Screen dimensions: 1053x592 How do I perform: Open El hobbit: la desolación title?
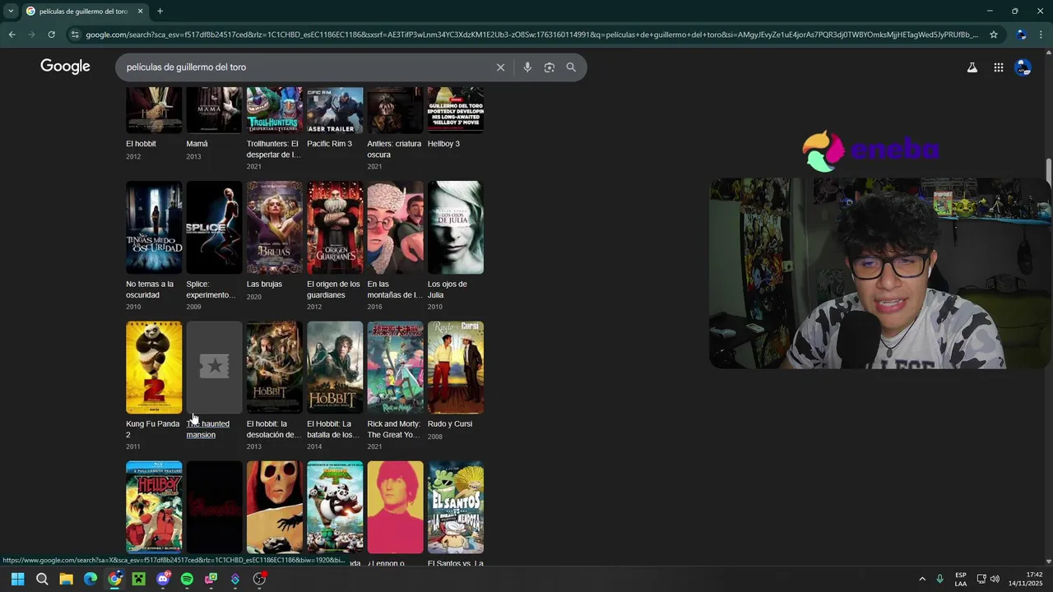[273, 429]
